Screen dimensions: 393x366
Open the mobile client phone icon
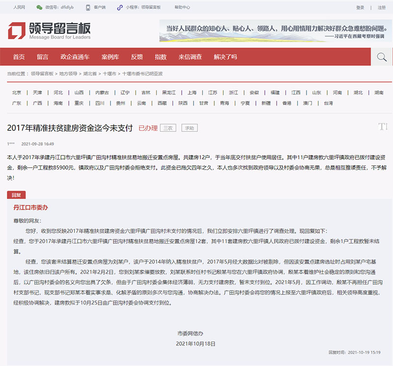click(x=88, y=8)
